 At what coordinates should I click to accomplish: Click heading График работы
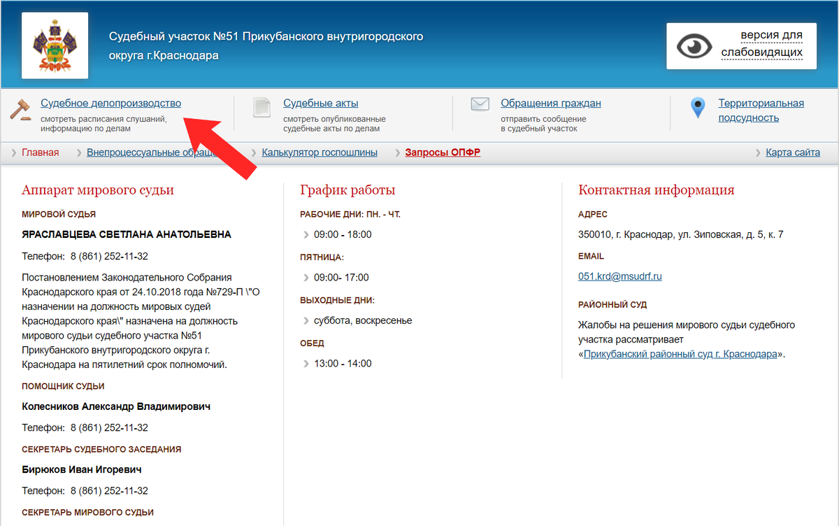347,190
